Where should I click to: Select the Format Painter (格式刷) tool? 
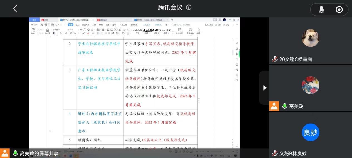click(48, 31)
